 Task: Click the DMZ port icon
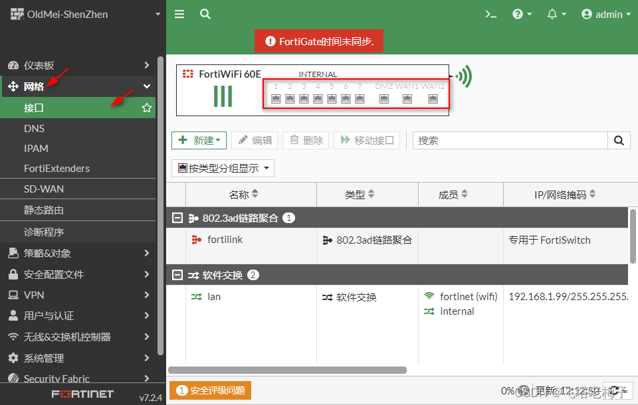(383, 99)
